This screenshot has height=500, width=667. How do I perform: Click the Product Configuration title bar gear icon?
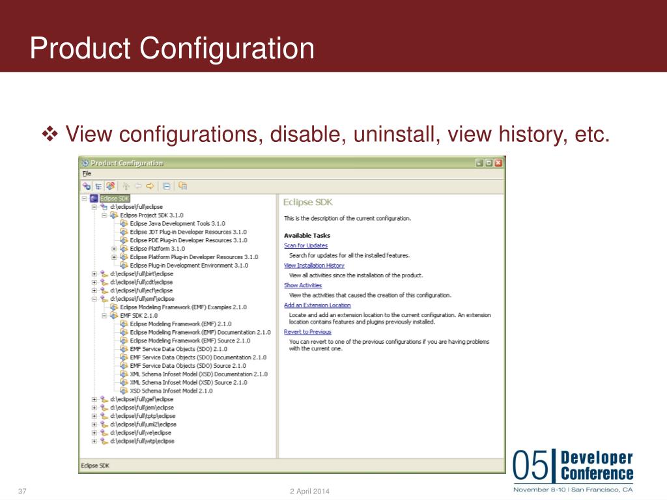pyautogui.click(x=85, y=163)
